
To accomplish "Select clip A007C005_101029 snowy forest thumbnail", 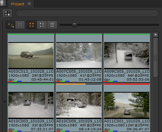I will click(x=79, y=55).
